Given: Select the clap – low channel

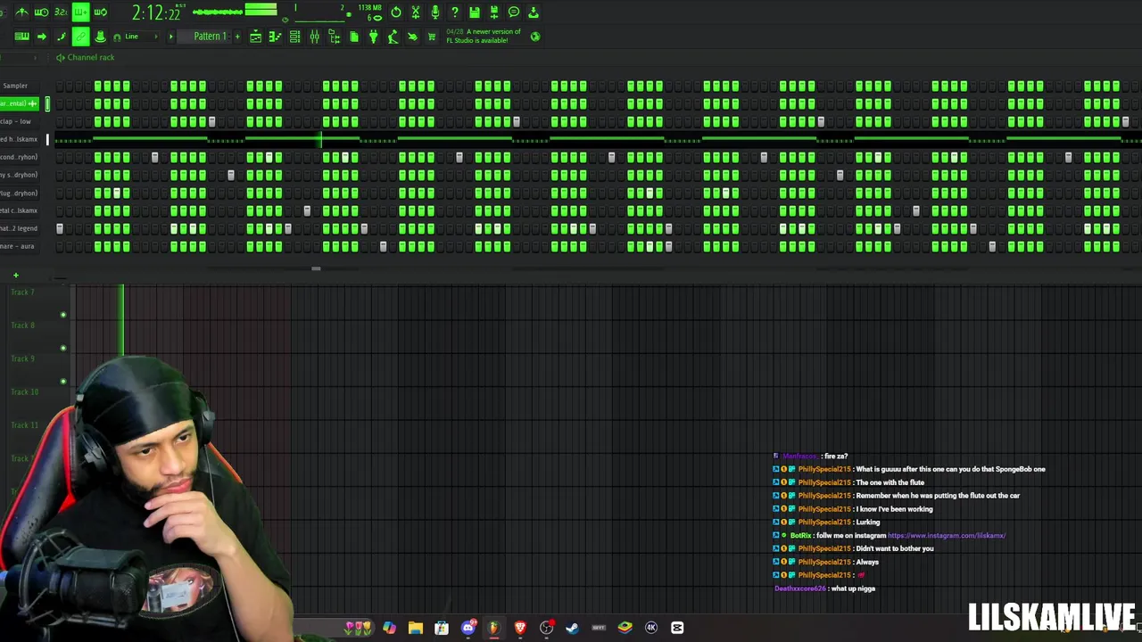Looking at the screenshot, I should tap(16, 121).
